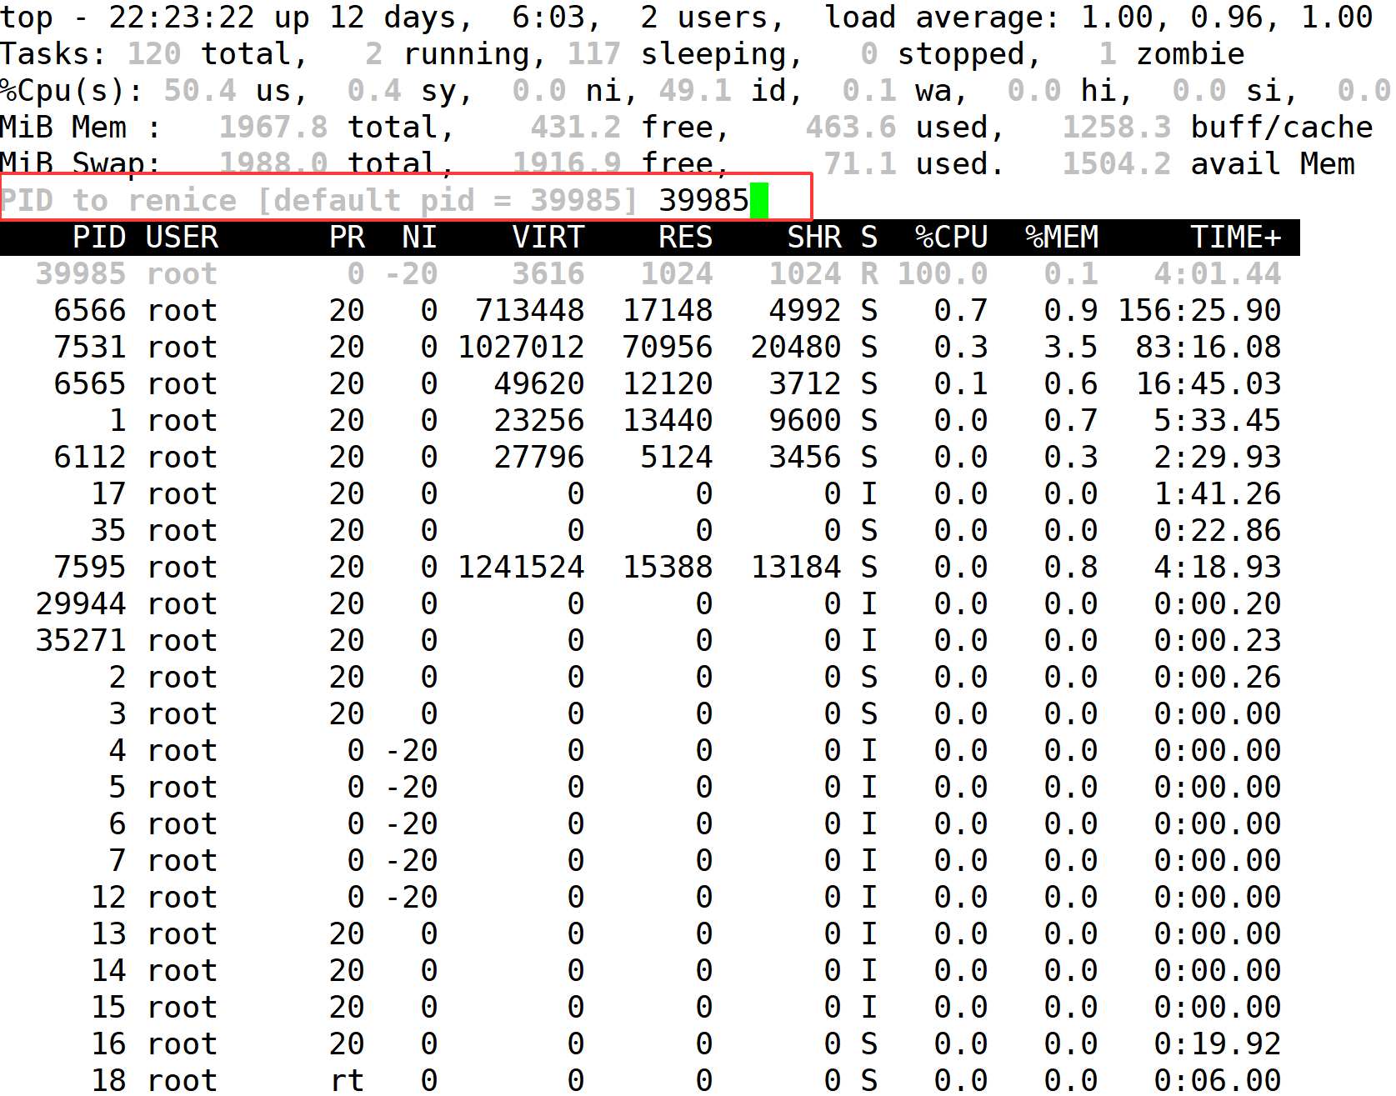Select PID 35 process row
The height and width of the screenshot is (1096, 1396).
(650, 531)
